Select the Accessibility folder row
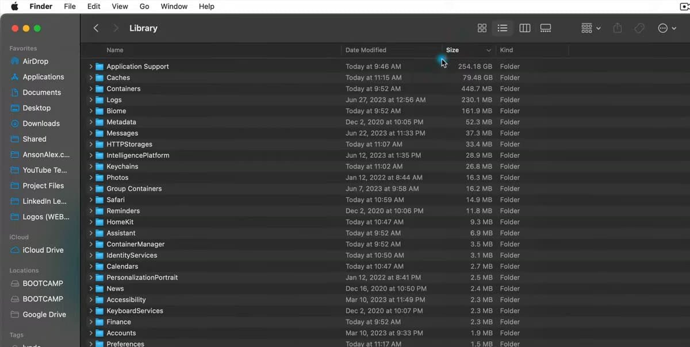This screenshot has height=347, width=690. 385,300
